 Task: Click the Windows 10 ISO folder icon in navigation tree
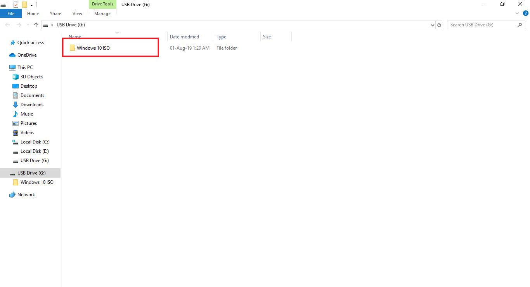point(16,182)
